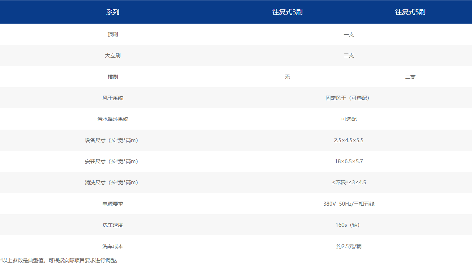472x267 pixels.
Task: Select the 往复式5刷 column header
Action: (410, 12)
